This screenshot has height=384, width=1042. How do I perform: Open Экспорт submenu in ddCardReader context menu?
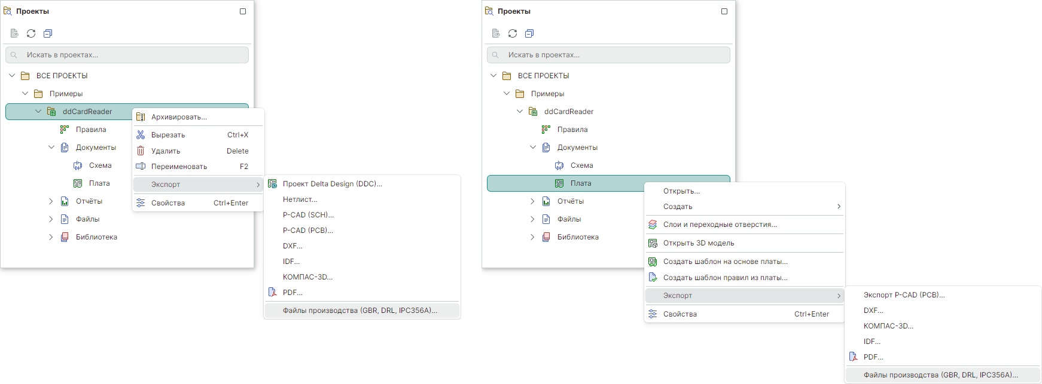point(198,185)
